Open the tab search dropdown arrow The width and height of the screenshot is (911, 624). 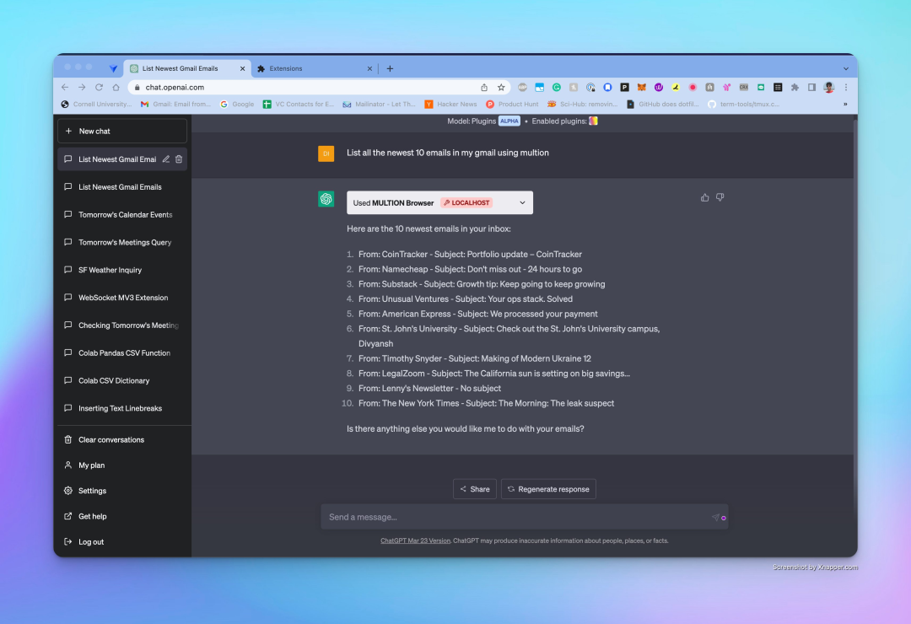[846, 68]
